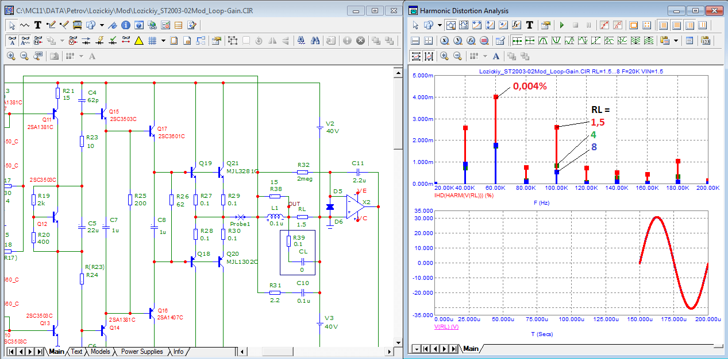The image size is (728, 359).
Task: Click the V(RL) (V) waveform label
Action: pos(446,326)
